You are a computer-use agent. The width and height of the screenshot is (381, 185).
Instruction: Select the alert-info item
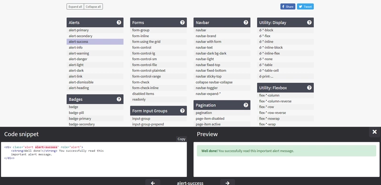[95, 48]
